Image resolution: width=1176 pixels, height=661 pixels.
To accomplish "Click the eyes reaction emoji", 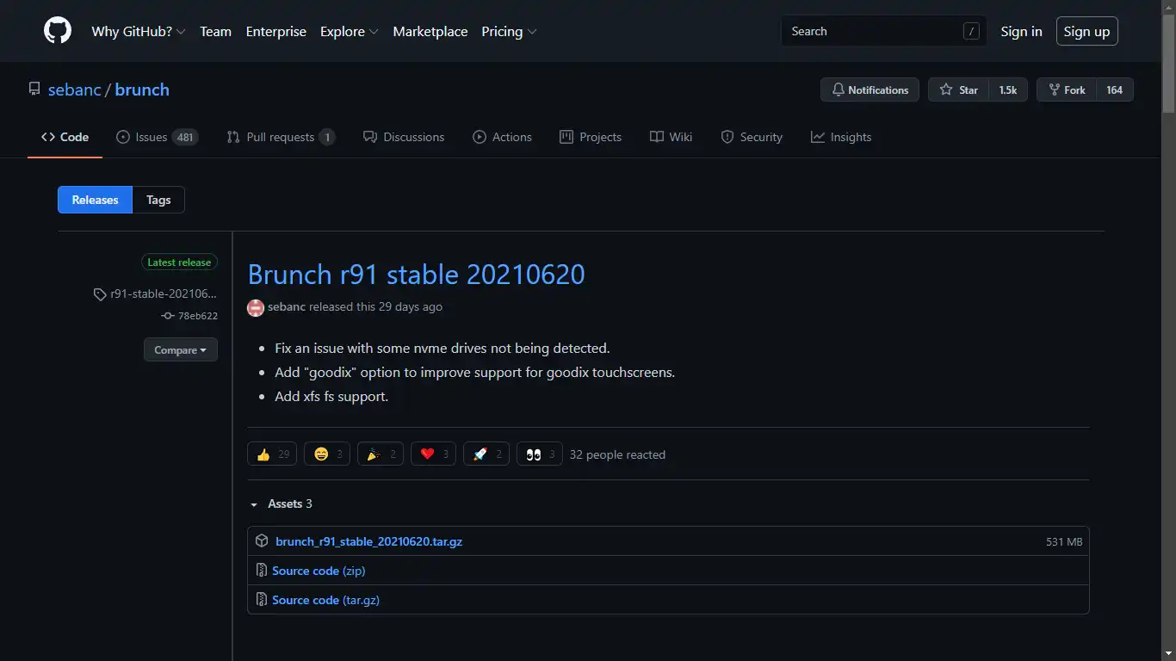I will click(x=534, y=454).
